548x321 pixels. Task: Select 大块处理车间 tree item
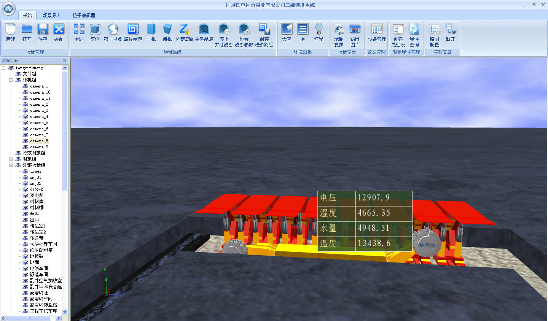pos(43,244)
